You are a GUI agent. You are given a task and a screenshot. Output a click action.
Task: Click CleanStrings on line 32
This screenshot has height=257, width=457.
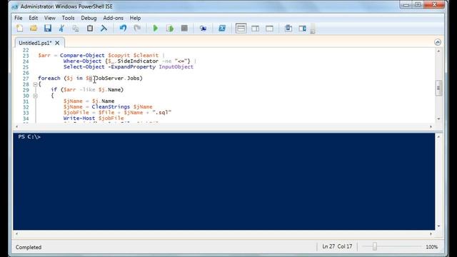[111, 106]
